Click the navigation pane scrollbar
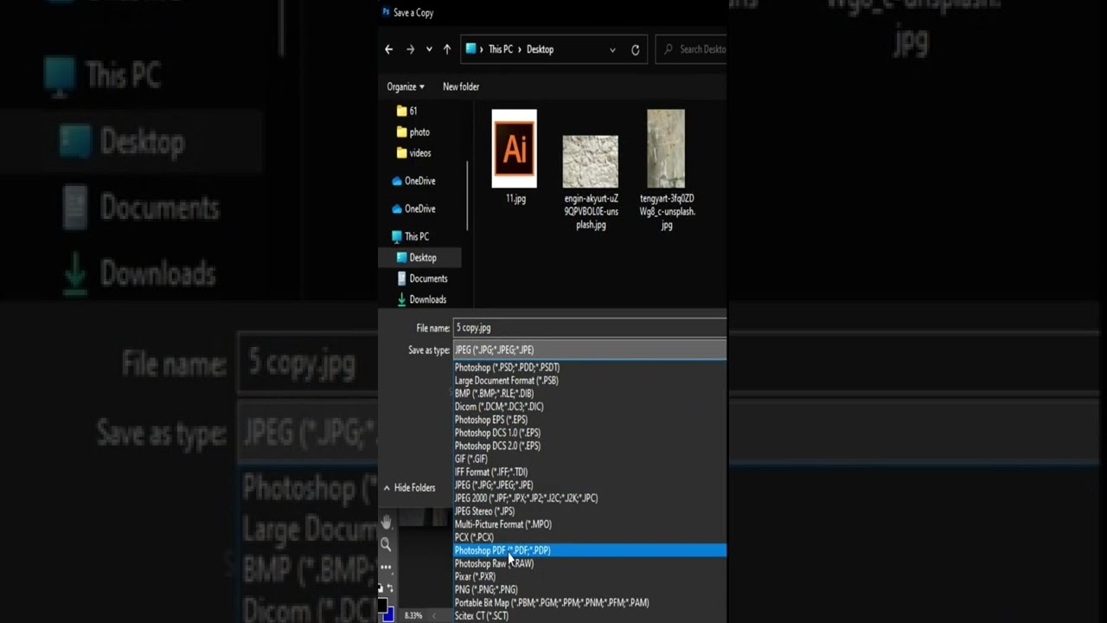This screenshot has height=623, width=1107. (x=468, y=195)
